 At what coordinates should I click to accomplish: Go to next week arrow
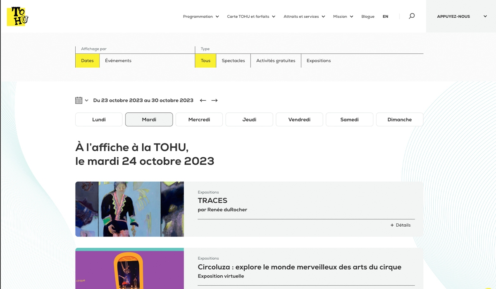pyautogui.click(x=215, y=100)
